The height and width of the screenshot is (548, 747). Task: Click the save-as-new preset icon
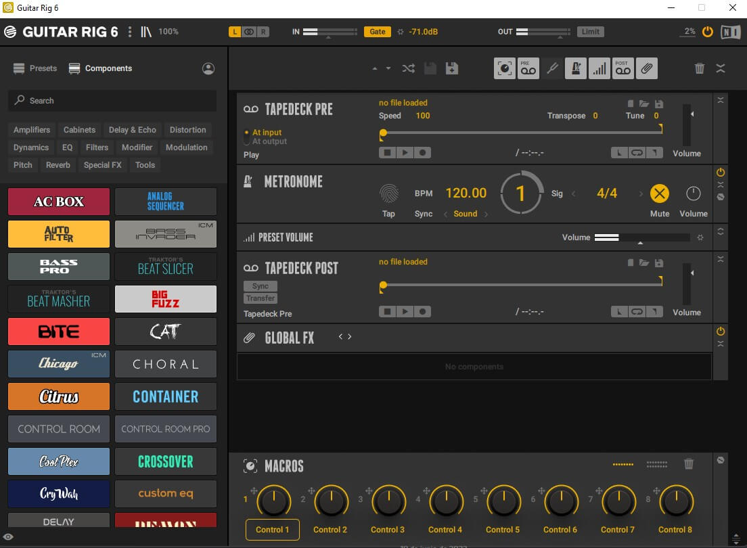(451, 68)
